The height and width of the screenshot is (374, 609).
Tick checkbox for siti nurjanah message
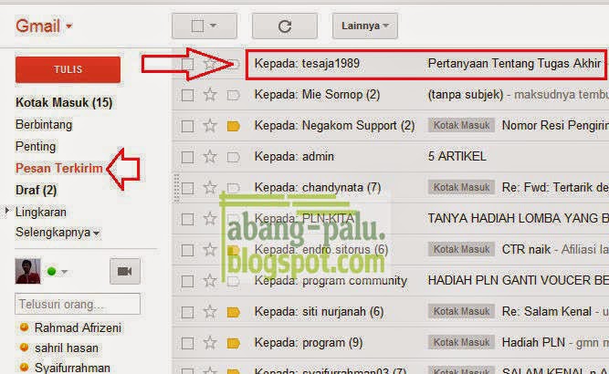click(x=187, y=312)
